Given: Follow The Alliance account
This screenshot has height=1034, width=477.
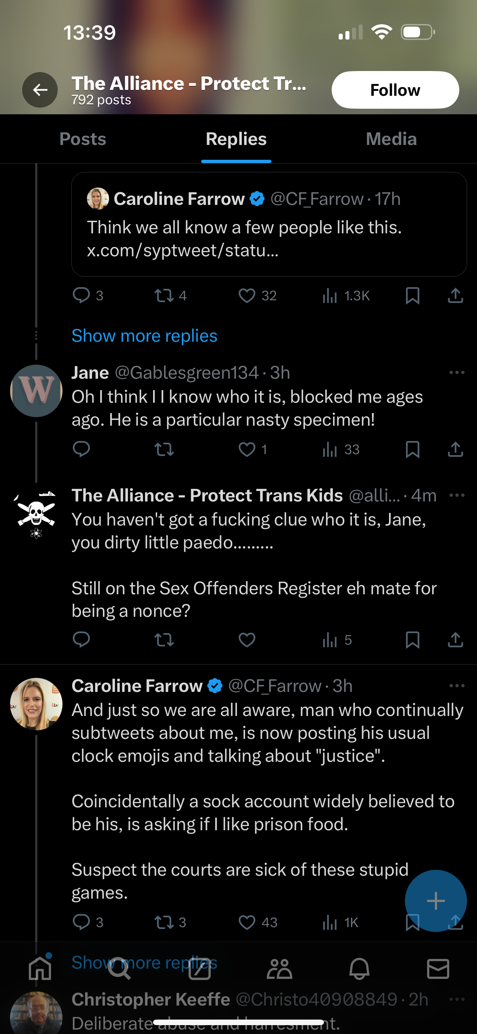Looking at the screenshot, I should click(x=395, y=90).
